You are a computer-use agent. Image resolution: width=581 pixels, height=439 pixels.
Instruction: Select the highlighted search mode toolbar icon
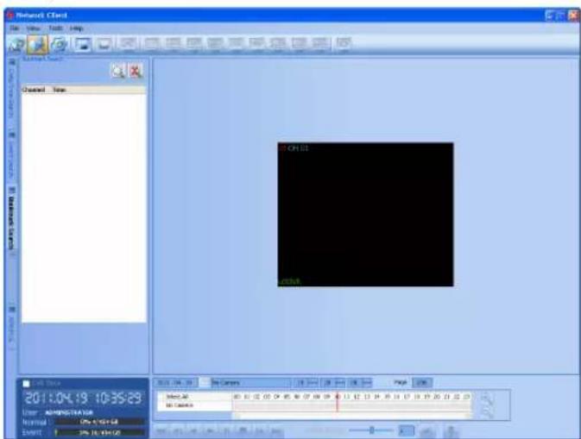pos(37,45)
